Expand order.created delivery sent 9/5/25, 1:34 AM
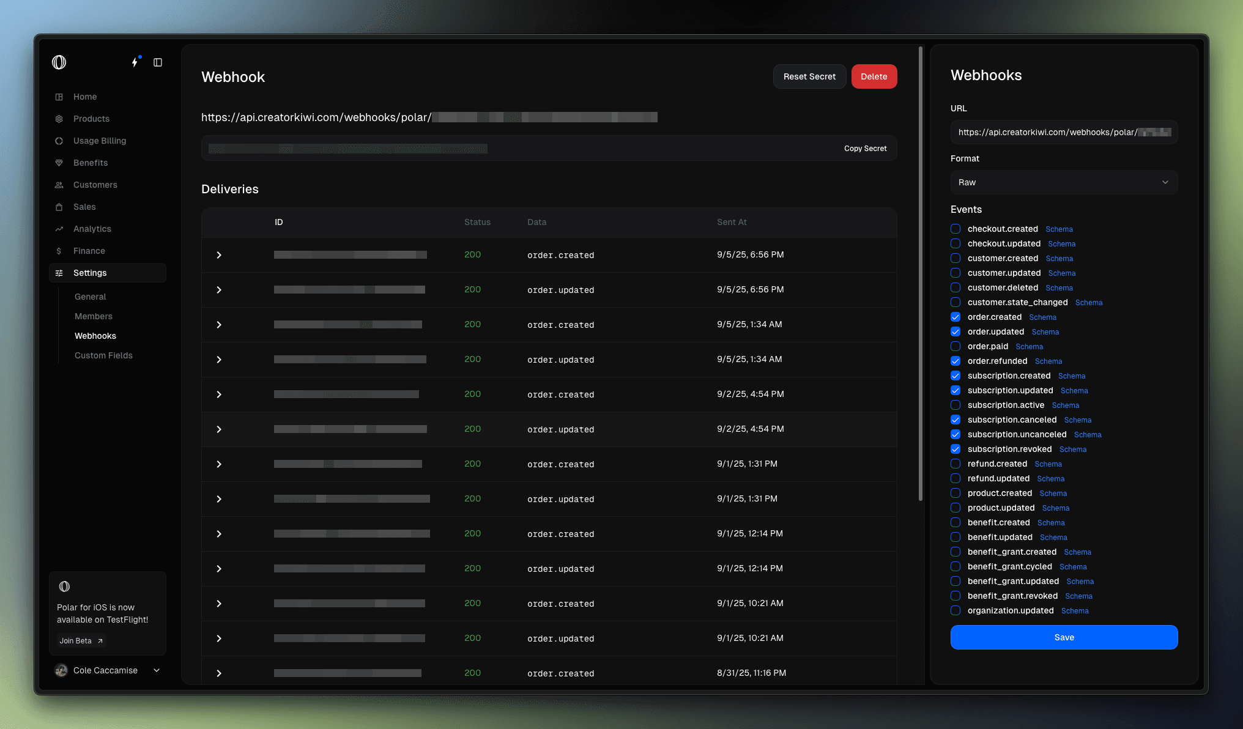1243x729 pixels. pyautogui.click(x=219, y=325)
